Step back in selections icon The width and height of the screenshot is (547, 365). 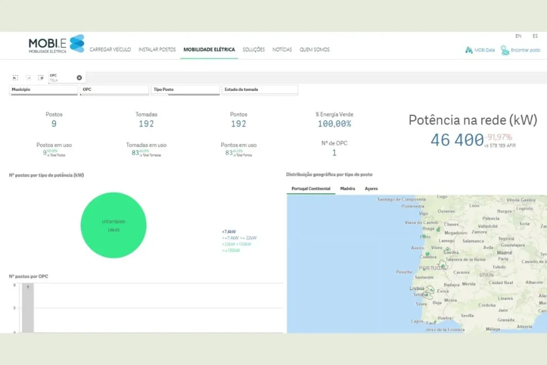click(15, 77)
